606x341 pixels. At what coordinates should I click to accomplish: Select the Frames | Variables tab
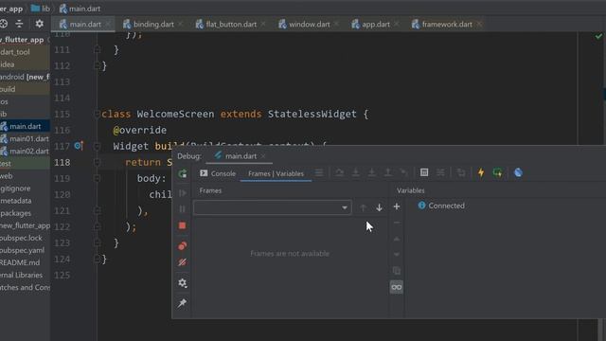tap(276, 173)
